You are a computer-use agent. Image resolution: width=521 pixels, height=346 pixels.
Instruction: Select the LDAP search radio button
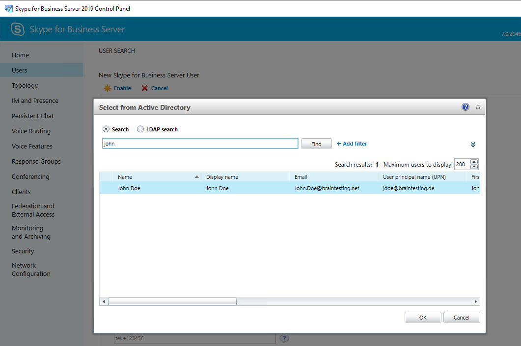[x=140, y=129]
